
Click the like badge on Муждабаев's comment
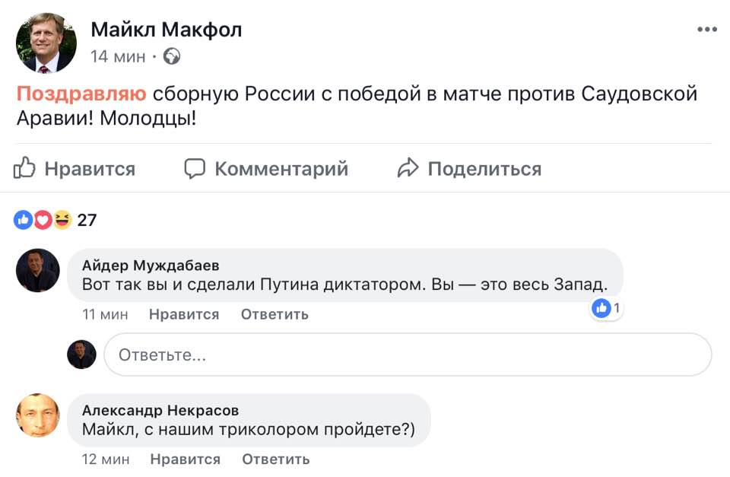click(x=606, y=308)
